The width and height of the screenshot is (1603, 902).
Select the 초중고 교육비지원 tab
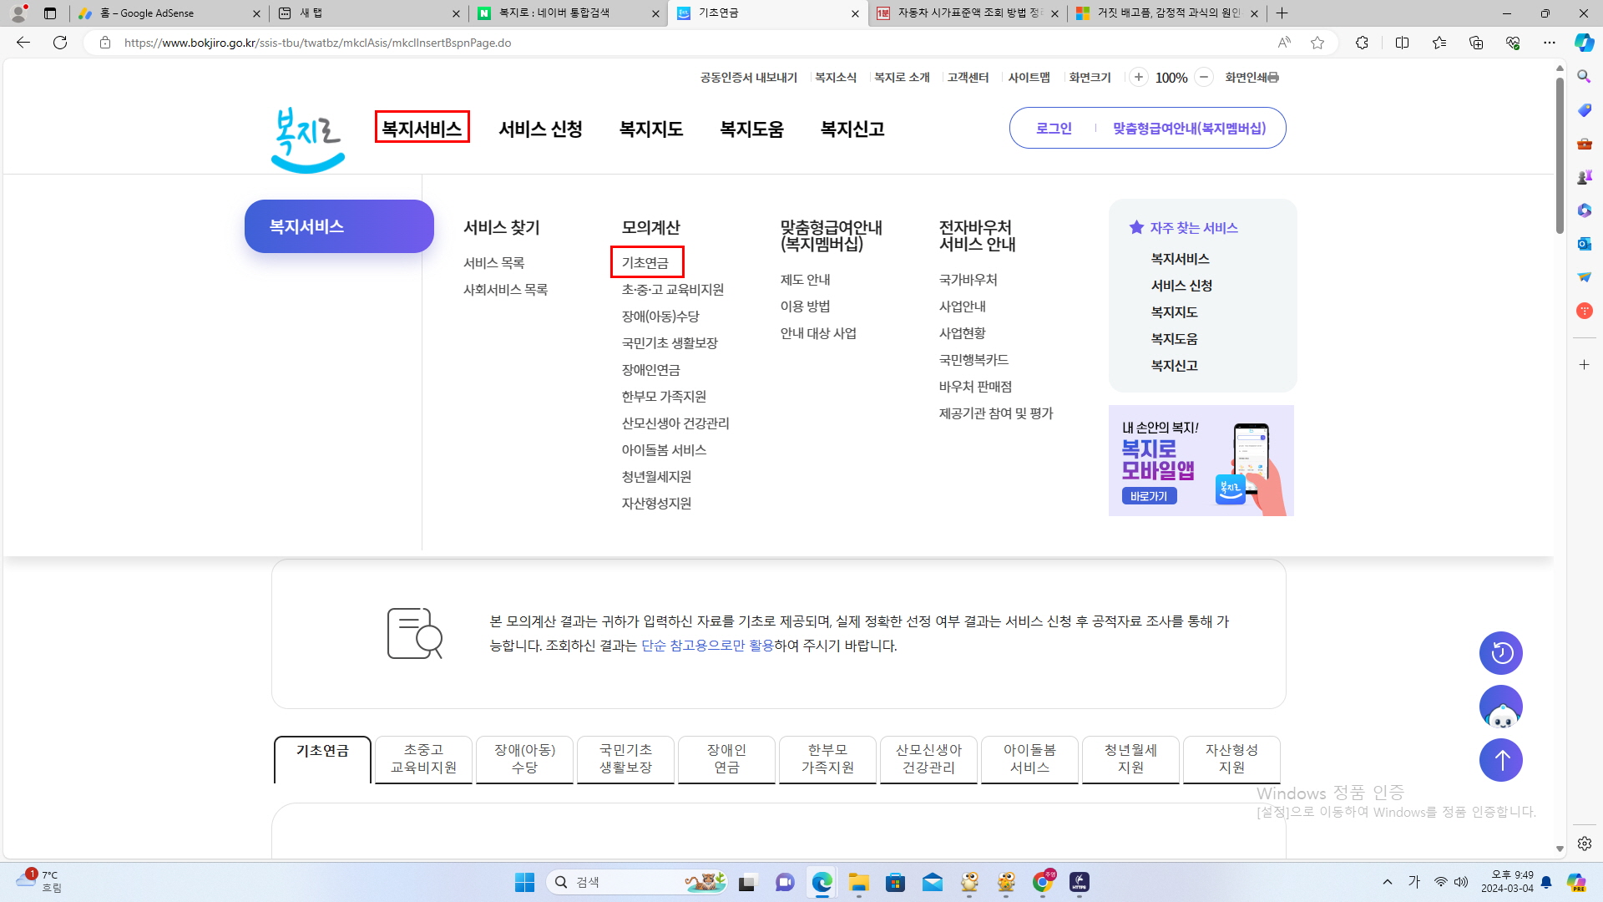(423, 759)
